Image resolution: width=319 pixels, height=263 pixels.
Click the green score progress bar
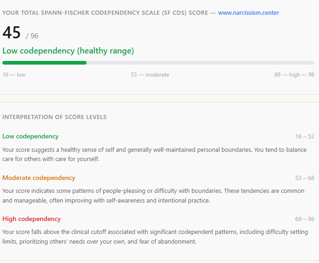44,63
